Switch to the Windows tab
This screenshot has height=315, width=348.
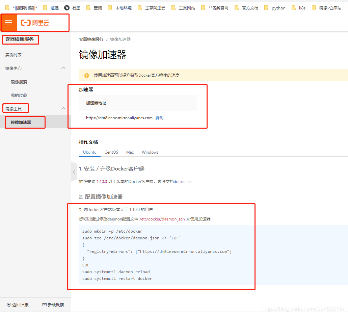[x=150, y=152]
